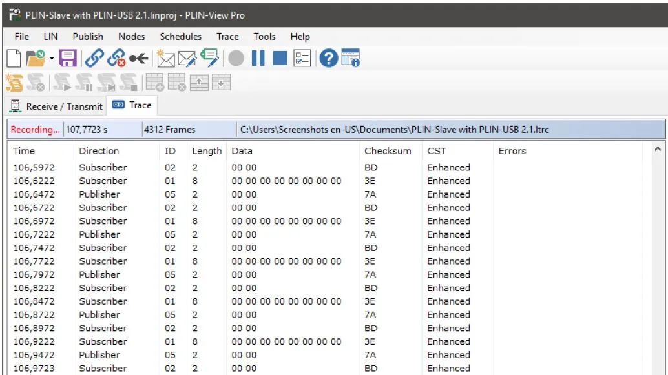
Task: Click checksum 7A in row 106,7222
Action: [370, 234]
